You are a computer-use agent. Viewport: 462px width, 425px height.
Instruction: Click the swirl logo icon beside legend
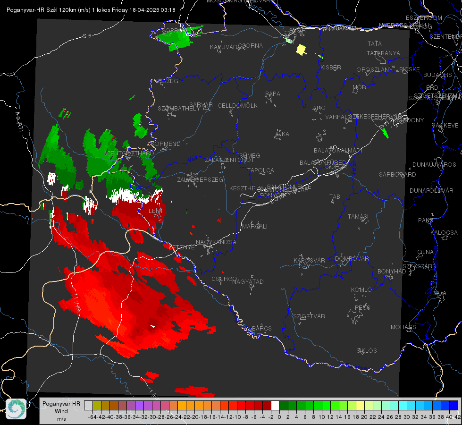(16, 409)
